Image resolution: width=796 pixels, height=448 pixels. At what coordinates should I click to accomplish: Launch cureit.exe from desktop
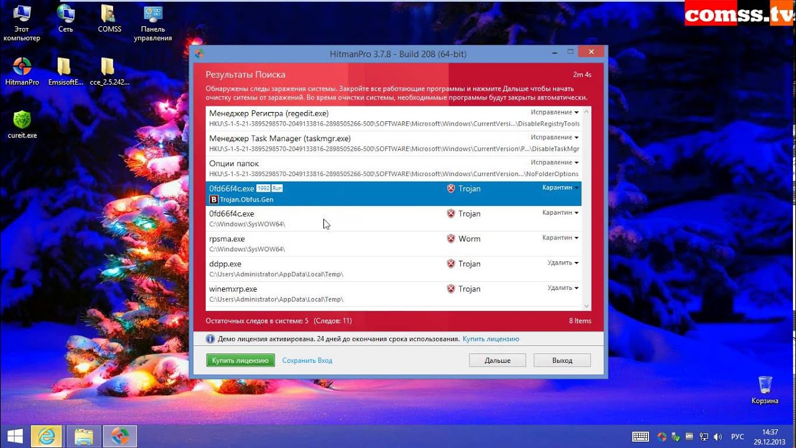pyautogui.click(x=22, y=124)
